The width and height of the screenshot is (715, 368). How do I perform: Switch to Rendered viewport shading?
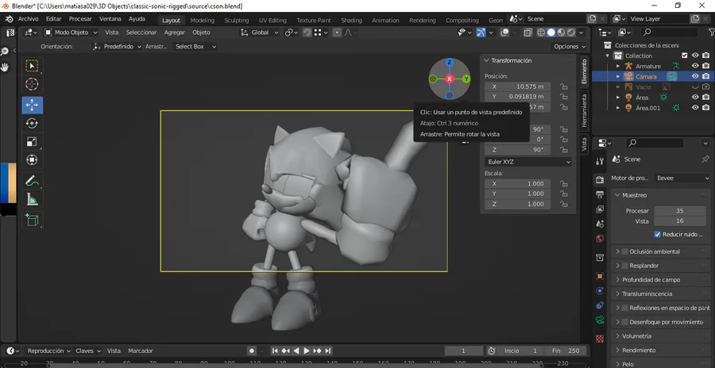click(x=571, y=33)
